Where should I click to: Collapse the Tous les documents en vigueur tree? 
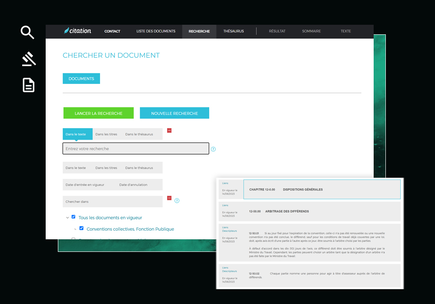pyautogui.click(x=67, y=218)
